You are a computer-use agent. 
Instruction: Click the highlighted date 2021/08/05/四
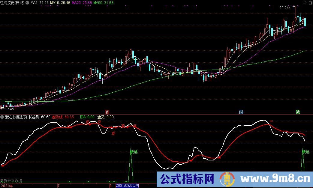coord(127,186)
